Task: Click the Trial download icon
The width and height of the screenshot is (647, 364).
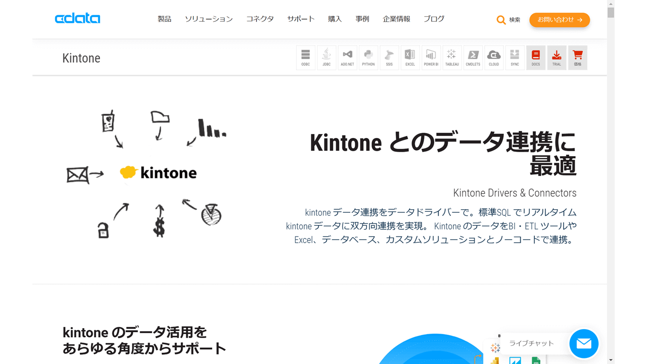Action: click(x=557, y=58)
